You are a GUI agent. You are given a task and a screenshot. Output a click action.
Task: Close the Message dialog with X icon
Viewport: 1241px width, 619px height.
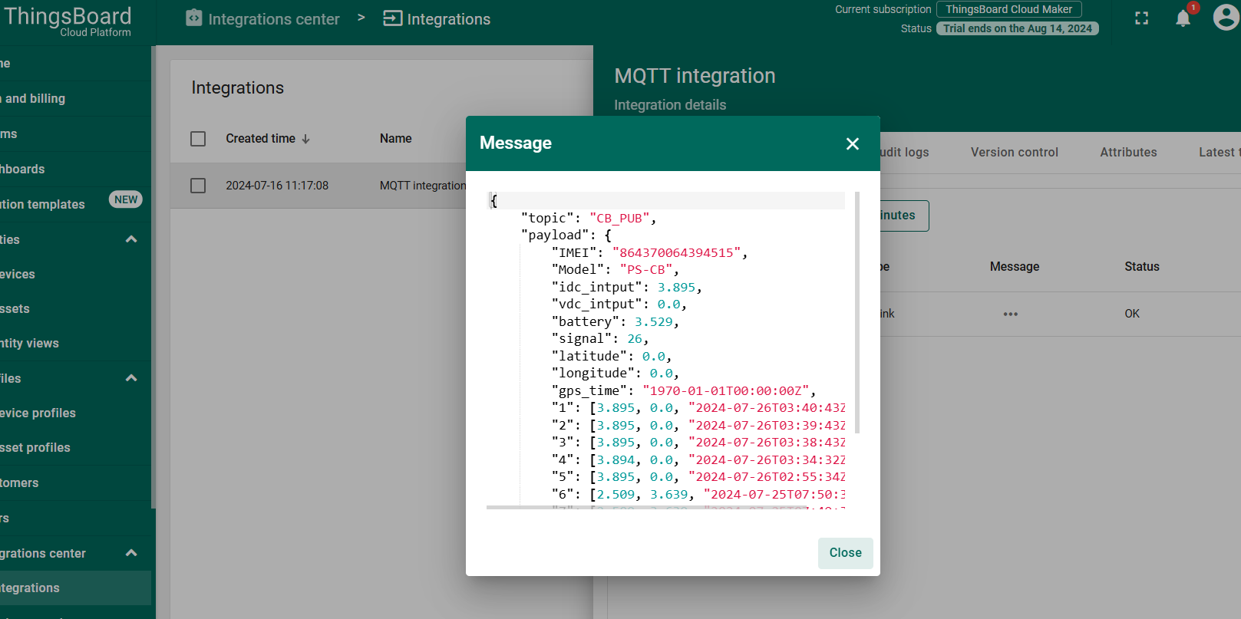point(852,143)
